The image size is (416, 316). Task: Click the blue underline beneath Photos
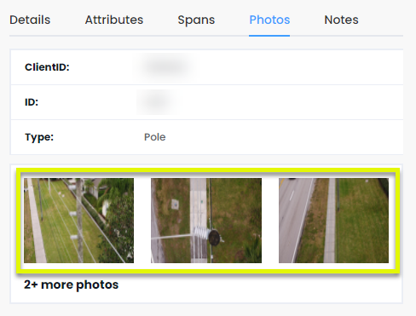(x=269, y=36)
